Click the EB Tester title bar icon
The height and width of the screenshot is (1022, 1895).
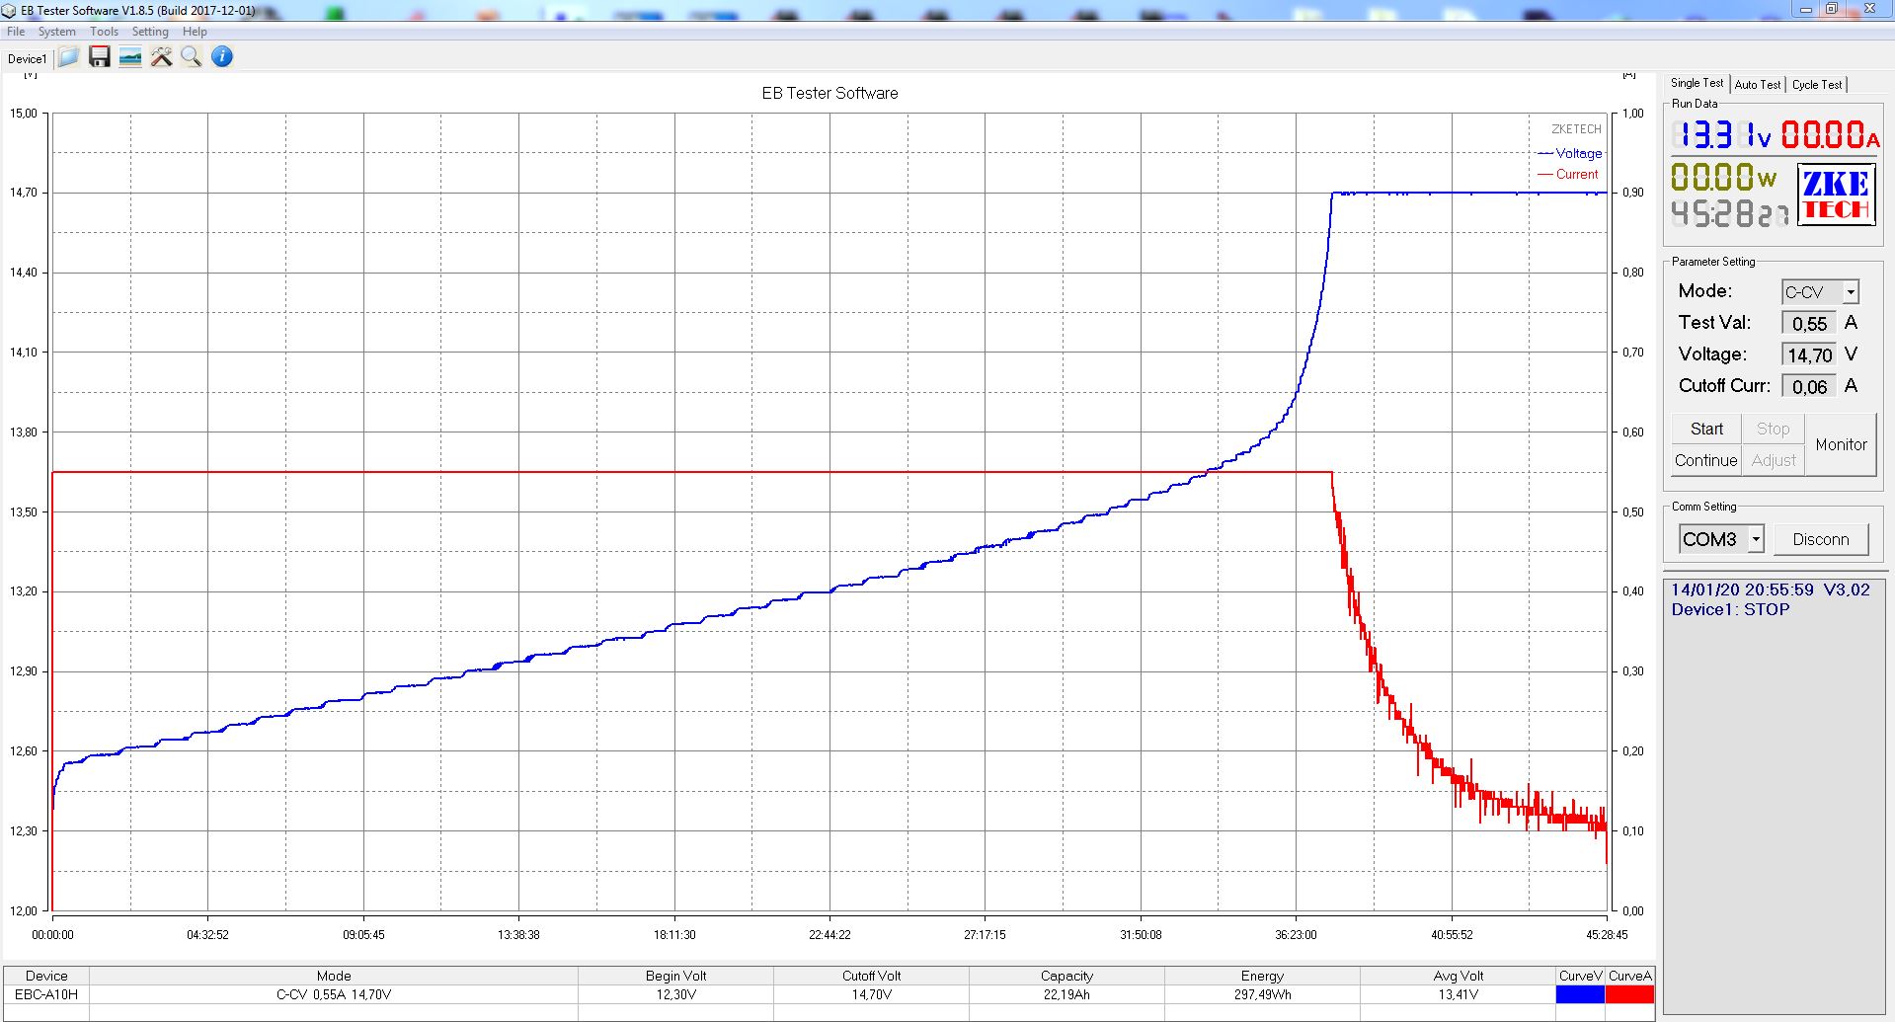[9, 10]
